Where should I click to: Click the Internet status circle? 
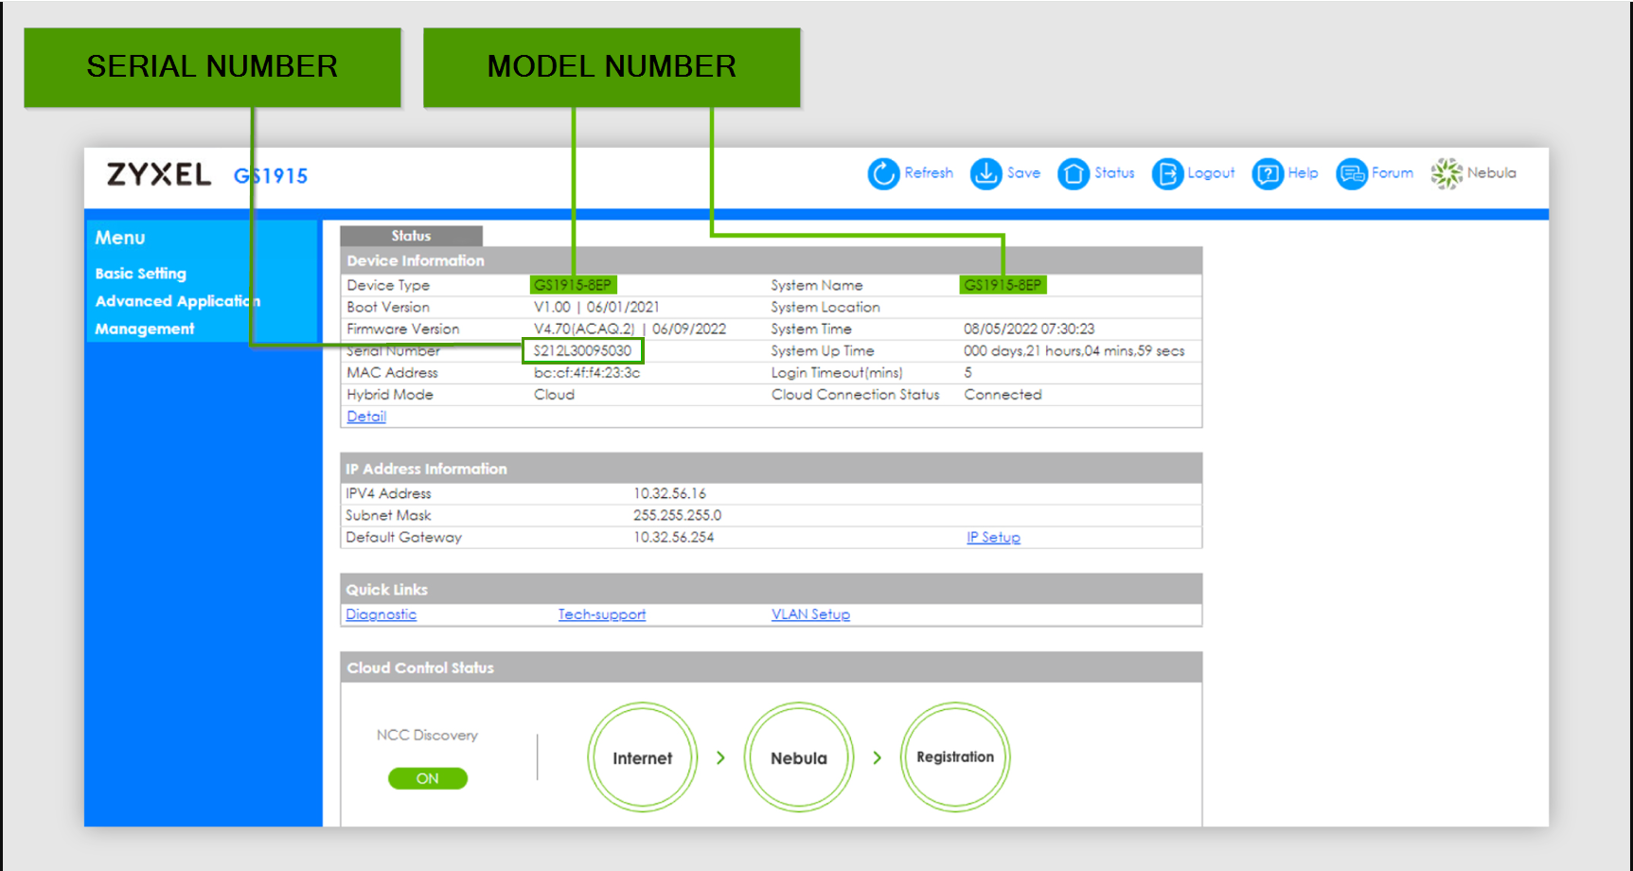point(643,757)
